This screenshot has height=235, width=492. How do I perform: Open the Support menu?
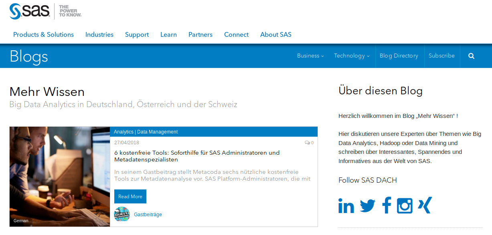coord(137,35)
